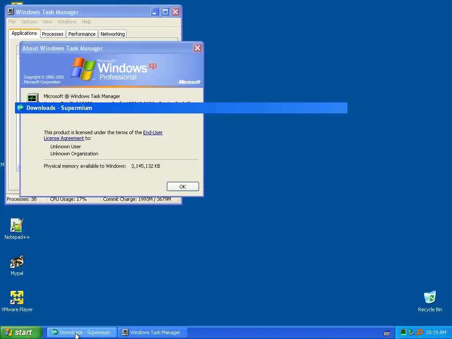Click the Task Manager resize grip corner
Viewport: 452px width, 339px height.
pyautogui.click(x=179, y=200)
